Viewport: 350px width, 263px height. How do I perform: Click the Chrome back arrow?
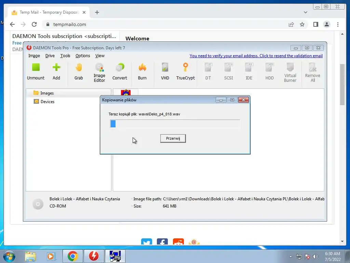[x=12, y=24]
